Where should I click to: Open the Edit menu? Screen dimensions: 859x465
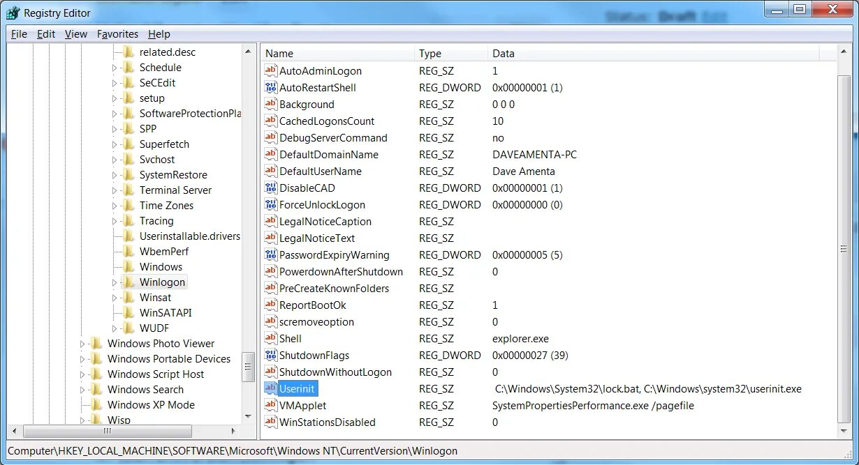point(46,33)
